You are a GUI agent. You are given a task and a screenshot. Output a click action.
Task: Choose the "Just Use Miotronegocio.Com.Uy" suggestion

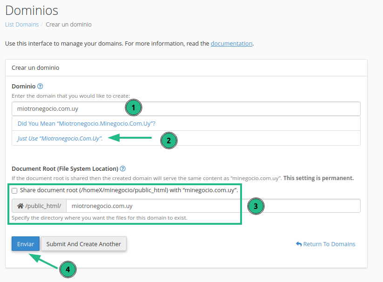[60, 139]
